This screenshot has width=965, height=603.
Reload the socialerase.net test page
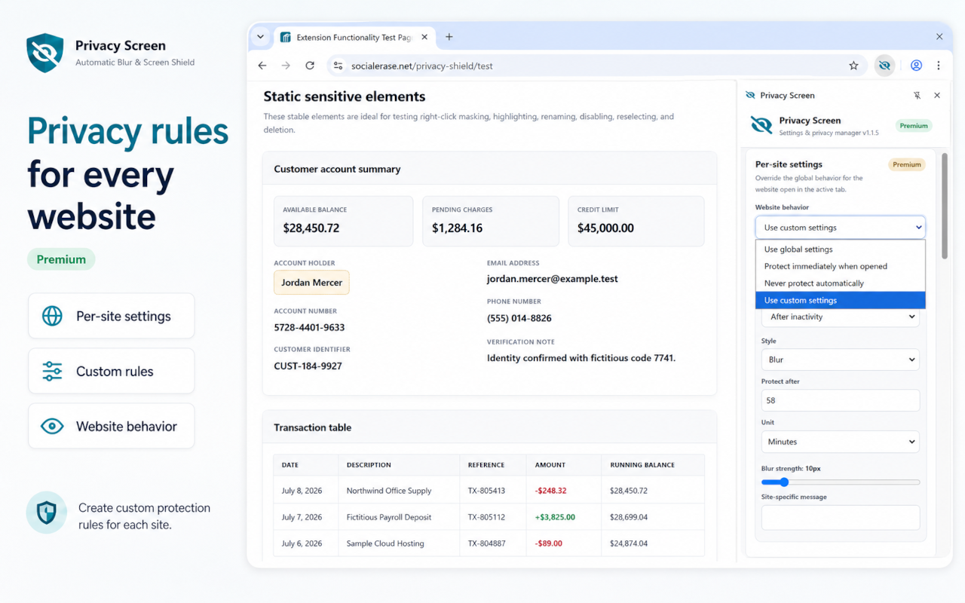pos(310,66)
